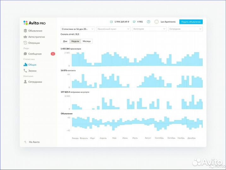Open the Общая statistics menu item
The image size is (226, 170).
click(x=32, y=65)
